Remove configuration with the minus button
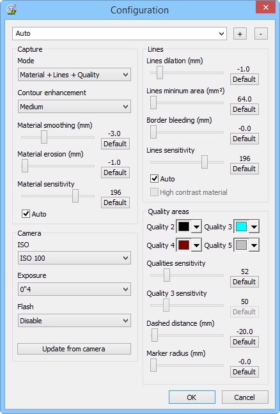The image size is (280, 414). click(x=261, y=34)
